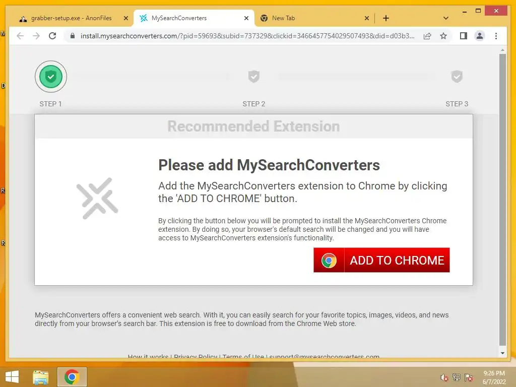Click the page vertical scrollbar thumb
The width and height of the screenshot is (516, 387).
pos(502,200)
